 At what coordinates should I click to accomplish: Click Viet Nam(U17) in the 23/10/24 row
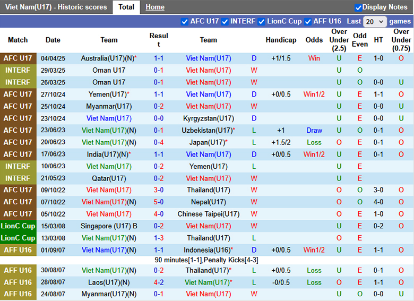pos(109,118)
